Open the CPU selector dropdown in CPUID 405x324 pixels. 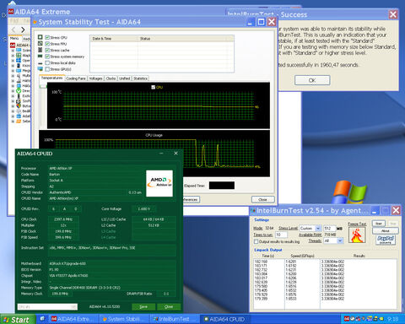[47, 307]
